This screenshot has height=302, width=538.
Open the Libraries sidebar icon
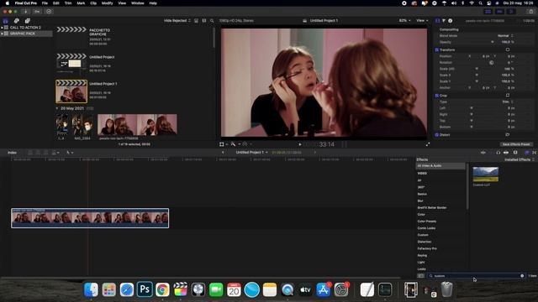point(6,21)
